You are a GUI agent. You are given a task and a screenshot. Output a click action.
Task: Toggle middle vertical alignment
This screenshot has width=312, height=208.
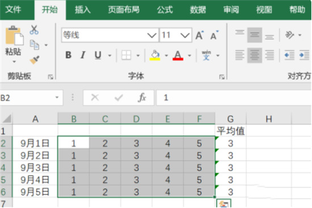point(255,35)
